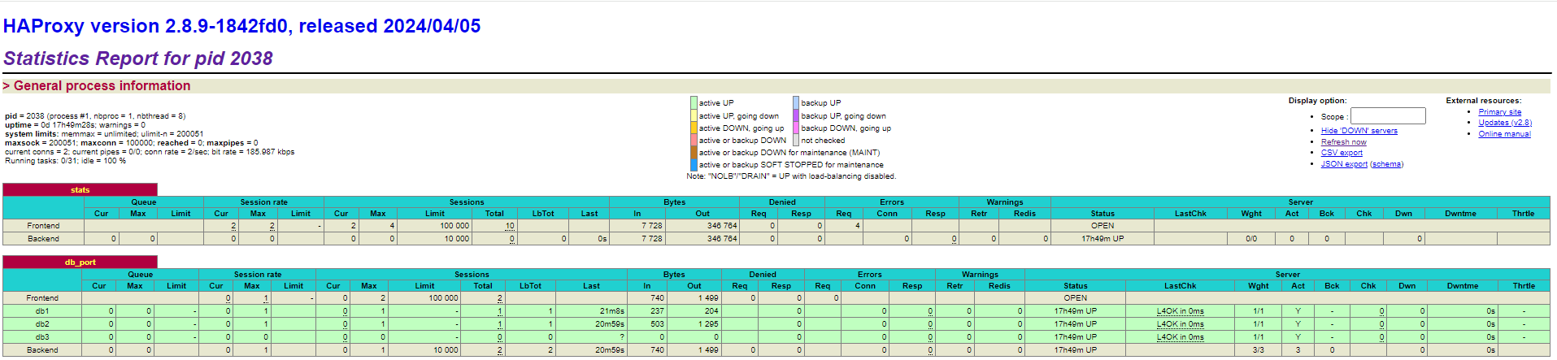Open the JSON export link

pos(1344,164)
